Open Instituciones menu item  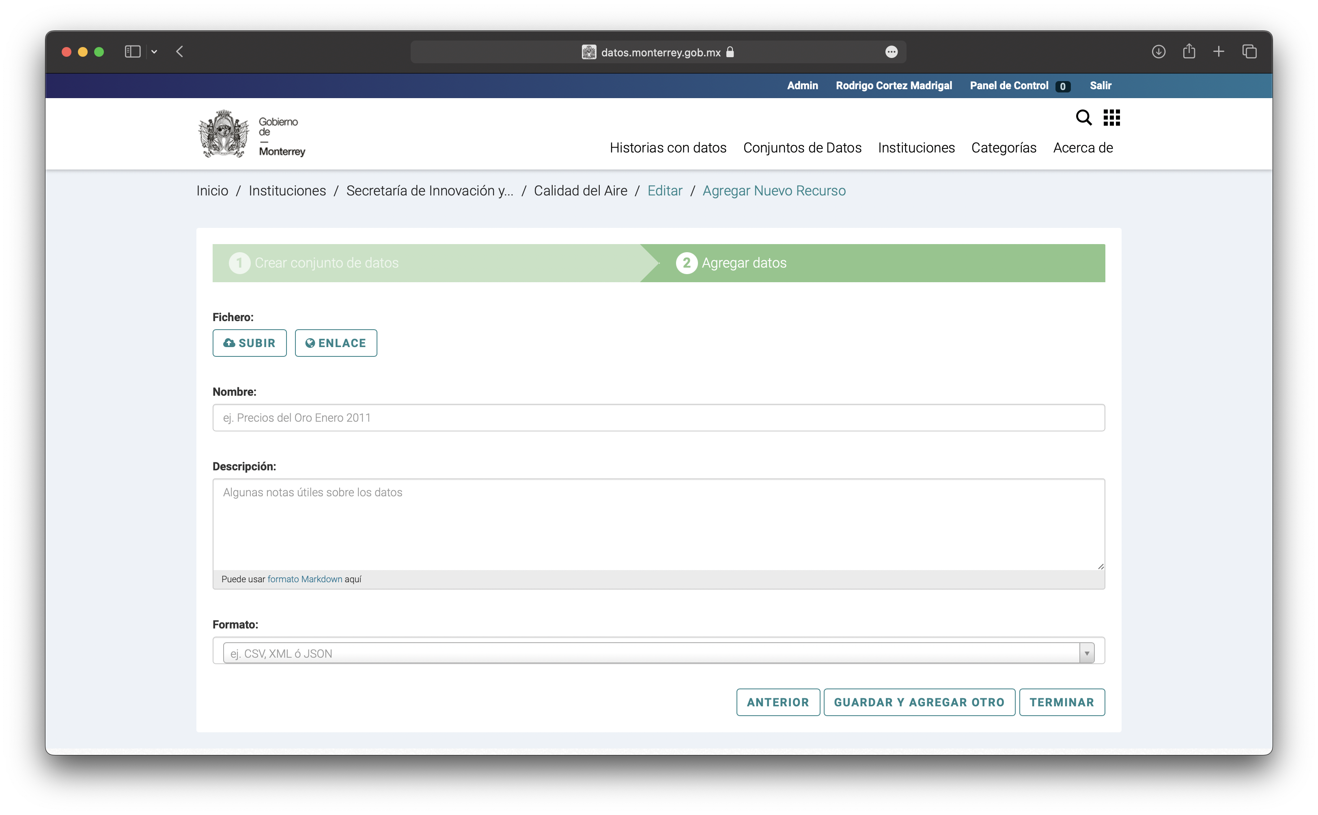point(916,148)
